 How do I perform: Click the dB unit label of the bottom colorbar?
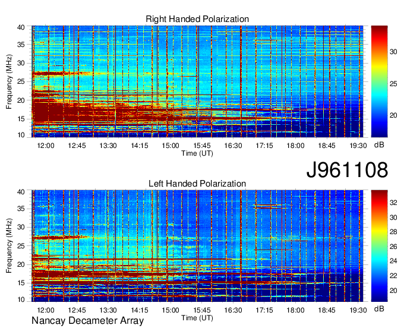click(x=379, y=308)
